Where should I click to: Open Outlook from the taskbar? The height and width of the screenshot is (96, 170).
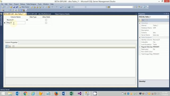coord(18,94)
